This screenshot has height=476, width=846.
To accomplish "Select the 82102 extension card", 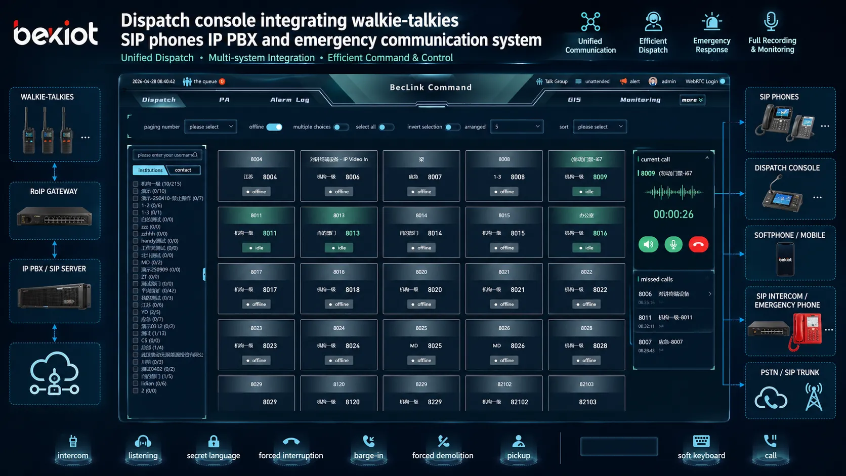I will tap(504, 393).
